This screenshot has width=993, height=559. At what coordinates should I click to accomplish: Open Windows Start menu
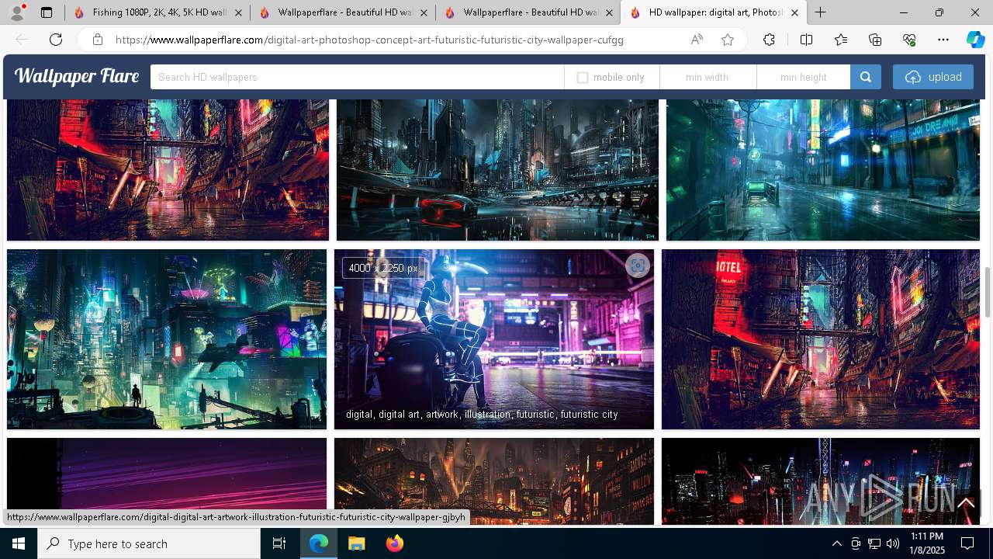coord(19,543)
